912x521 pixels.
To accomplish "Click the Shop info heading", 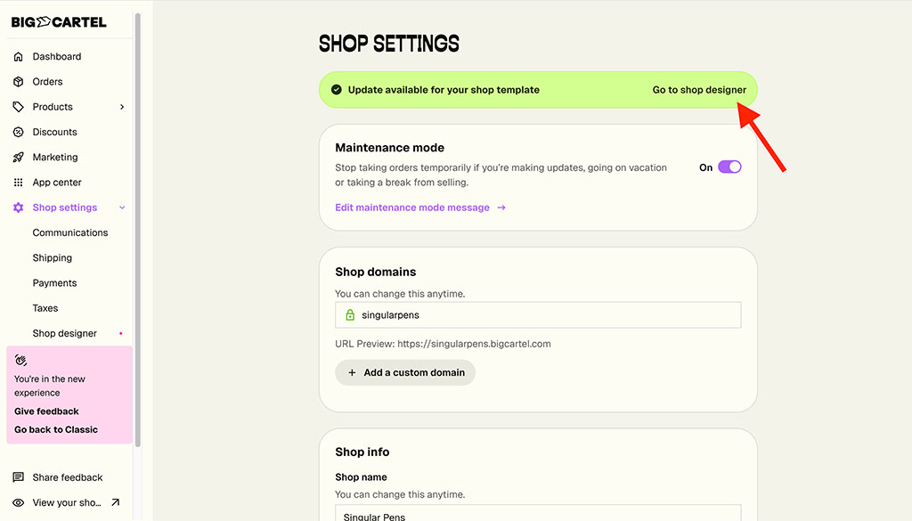I will (x=362, y=452).
